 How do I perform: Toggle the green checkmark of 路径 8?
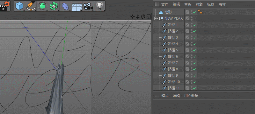pyautogui.click(x=195, y=69)
